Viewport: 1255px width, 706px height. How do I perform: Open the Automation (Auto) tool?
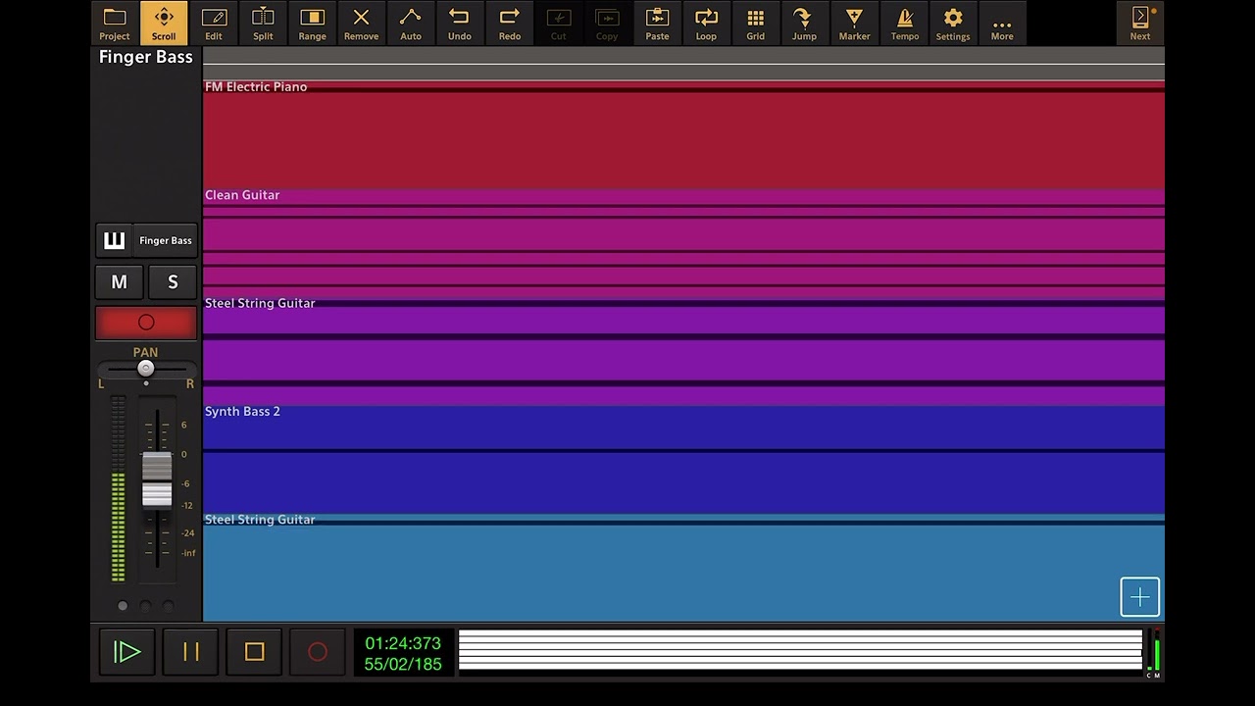(x=411, y=23)
